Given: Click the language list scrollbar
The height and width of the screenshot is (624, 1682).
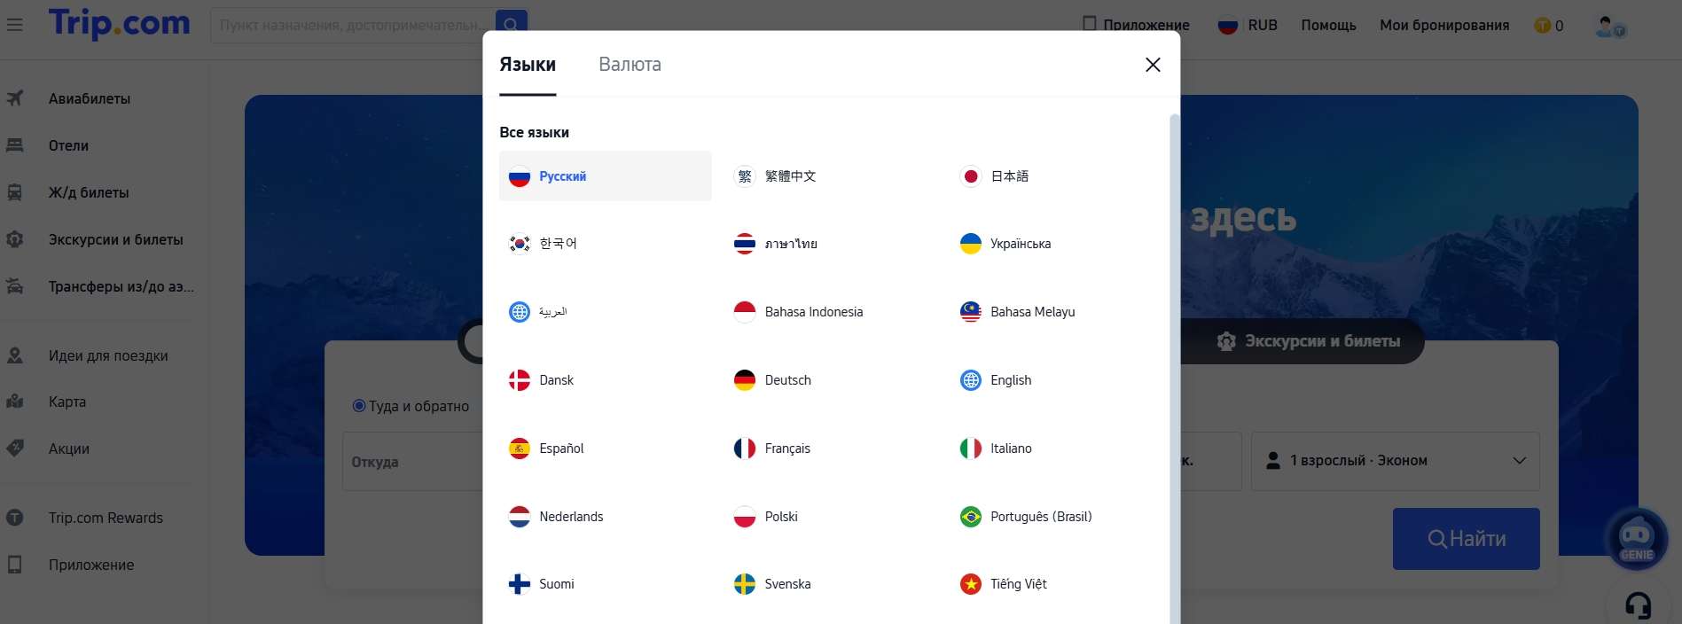Looking at the screenshot, I should click(x=1174, y=355).
